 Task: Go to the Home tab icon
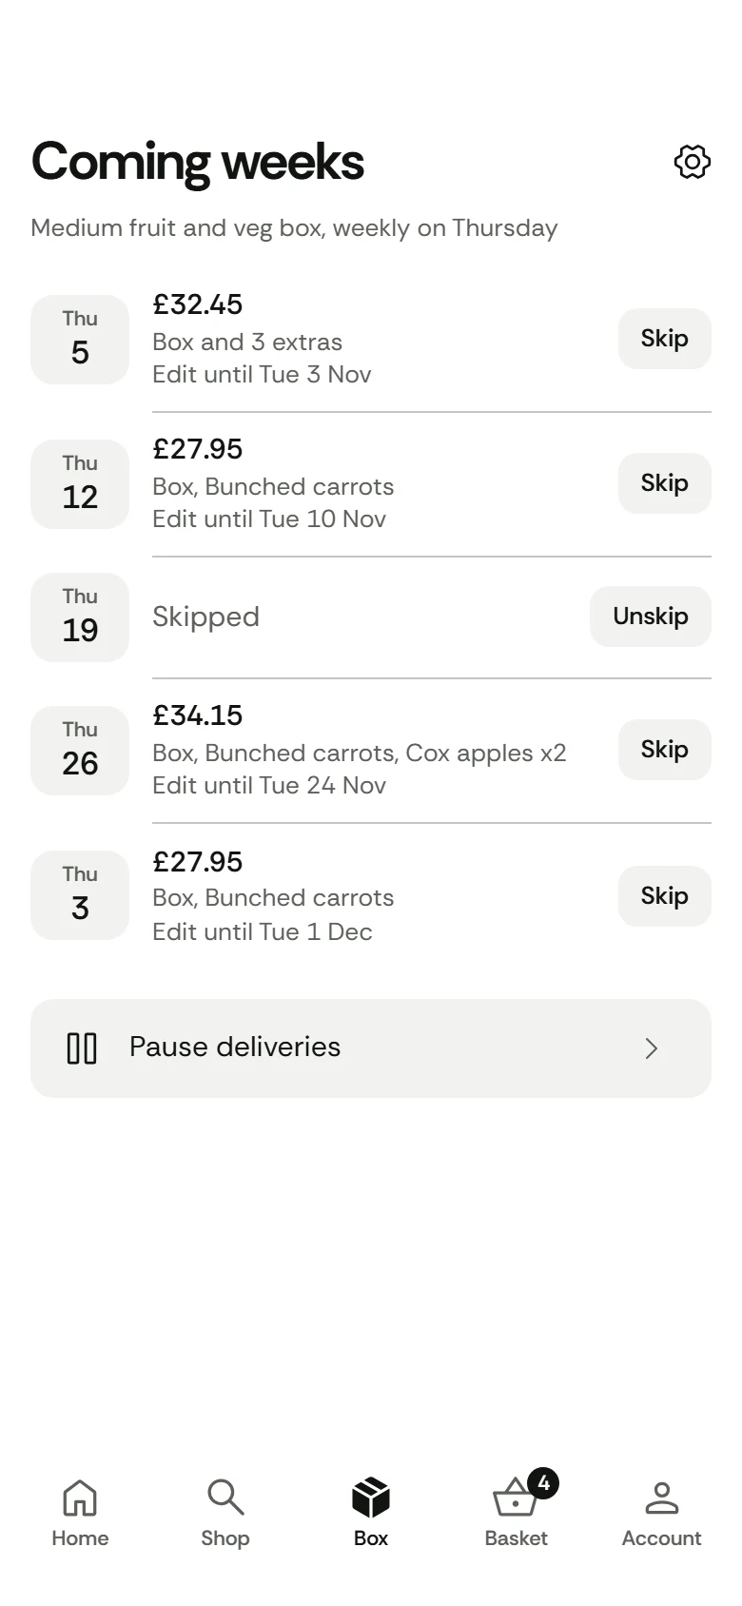click(x=80, y=1498)
